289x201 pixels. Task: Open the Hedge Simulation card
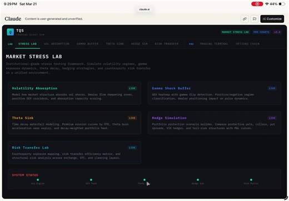[x=215, y=122]
